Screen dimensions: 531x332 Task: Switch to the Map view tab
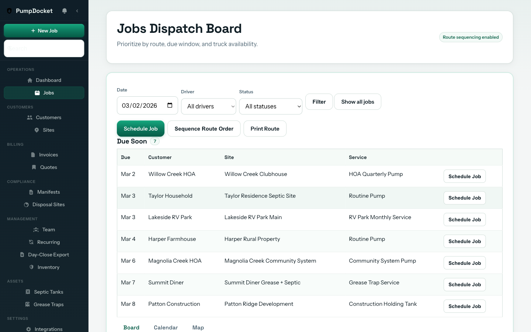[198, 327]
